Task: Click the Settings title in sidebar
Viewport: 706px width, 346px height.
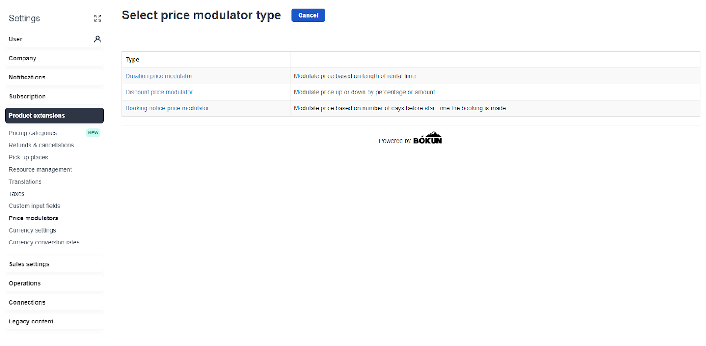Action: [x=24, y=18]
